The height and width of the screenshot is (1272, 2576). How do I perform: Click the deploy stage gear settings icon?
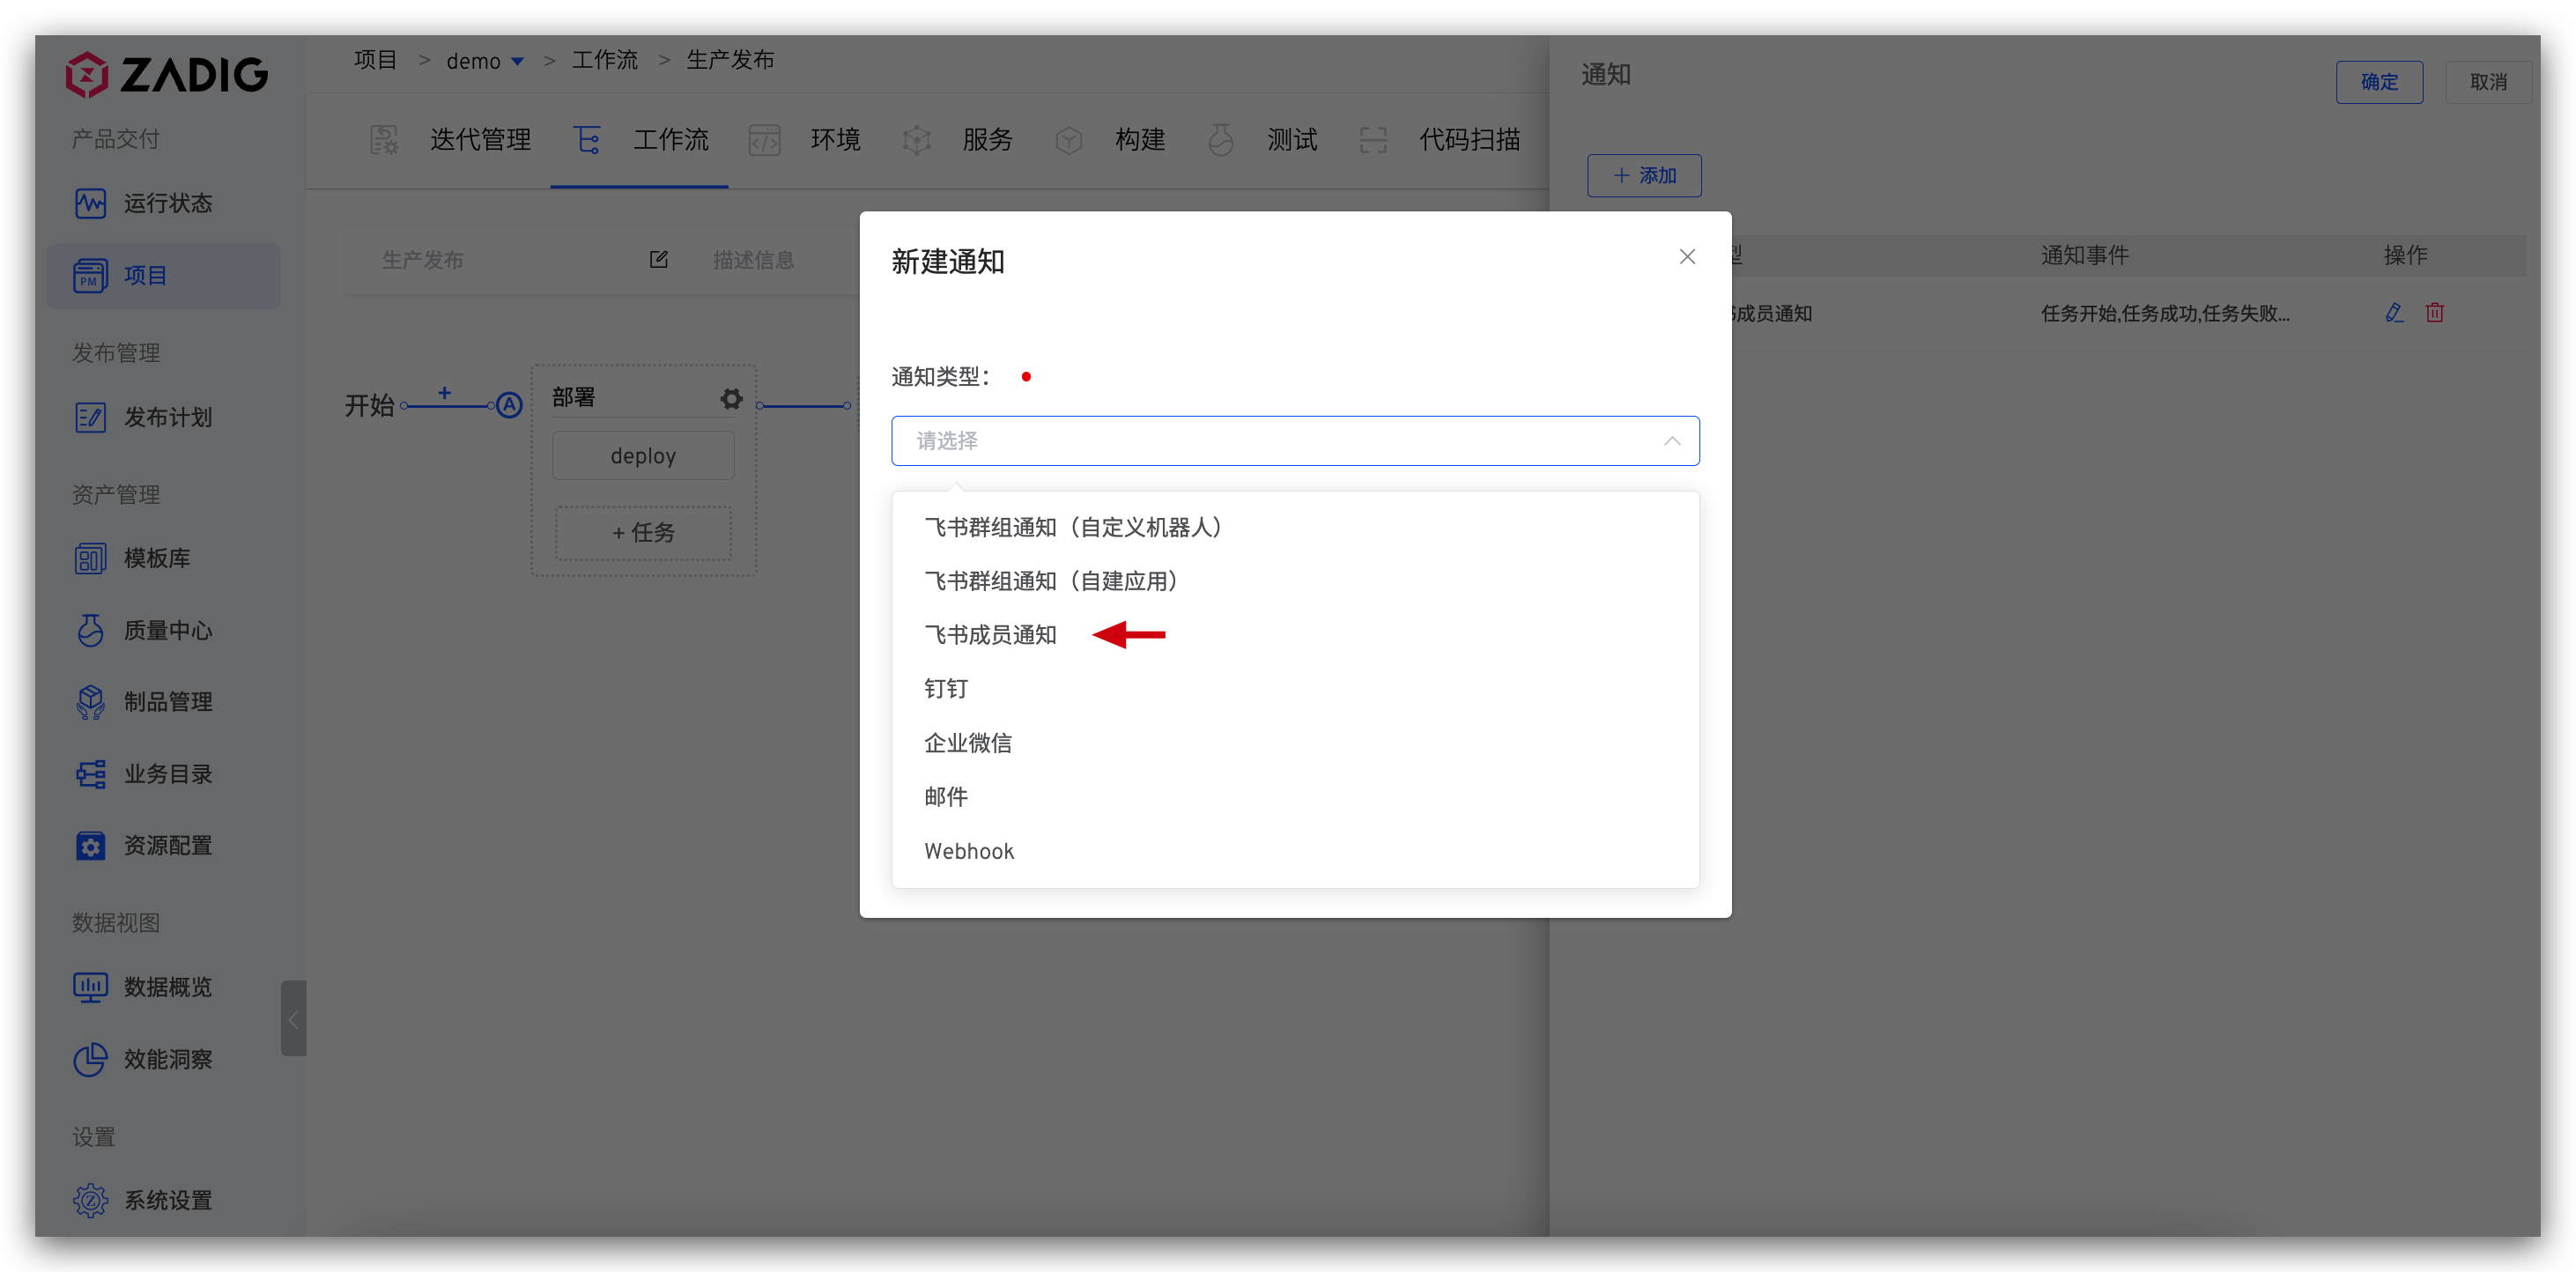tap(731, 399)
